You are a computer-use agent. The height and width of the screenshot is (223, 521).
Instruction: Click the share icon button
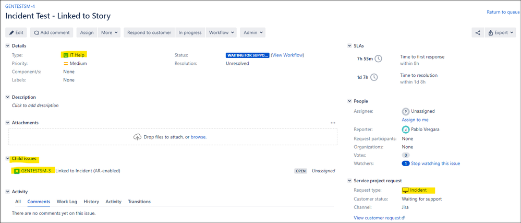[478, 32]
